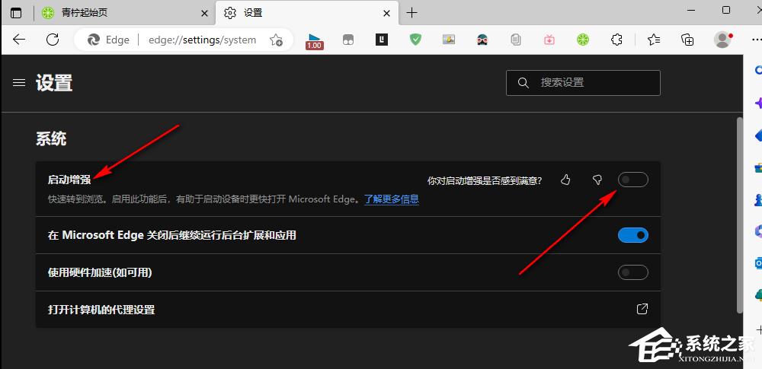Open a new tab with plus button

coord(411,13)
